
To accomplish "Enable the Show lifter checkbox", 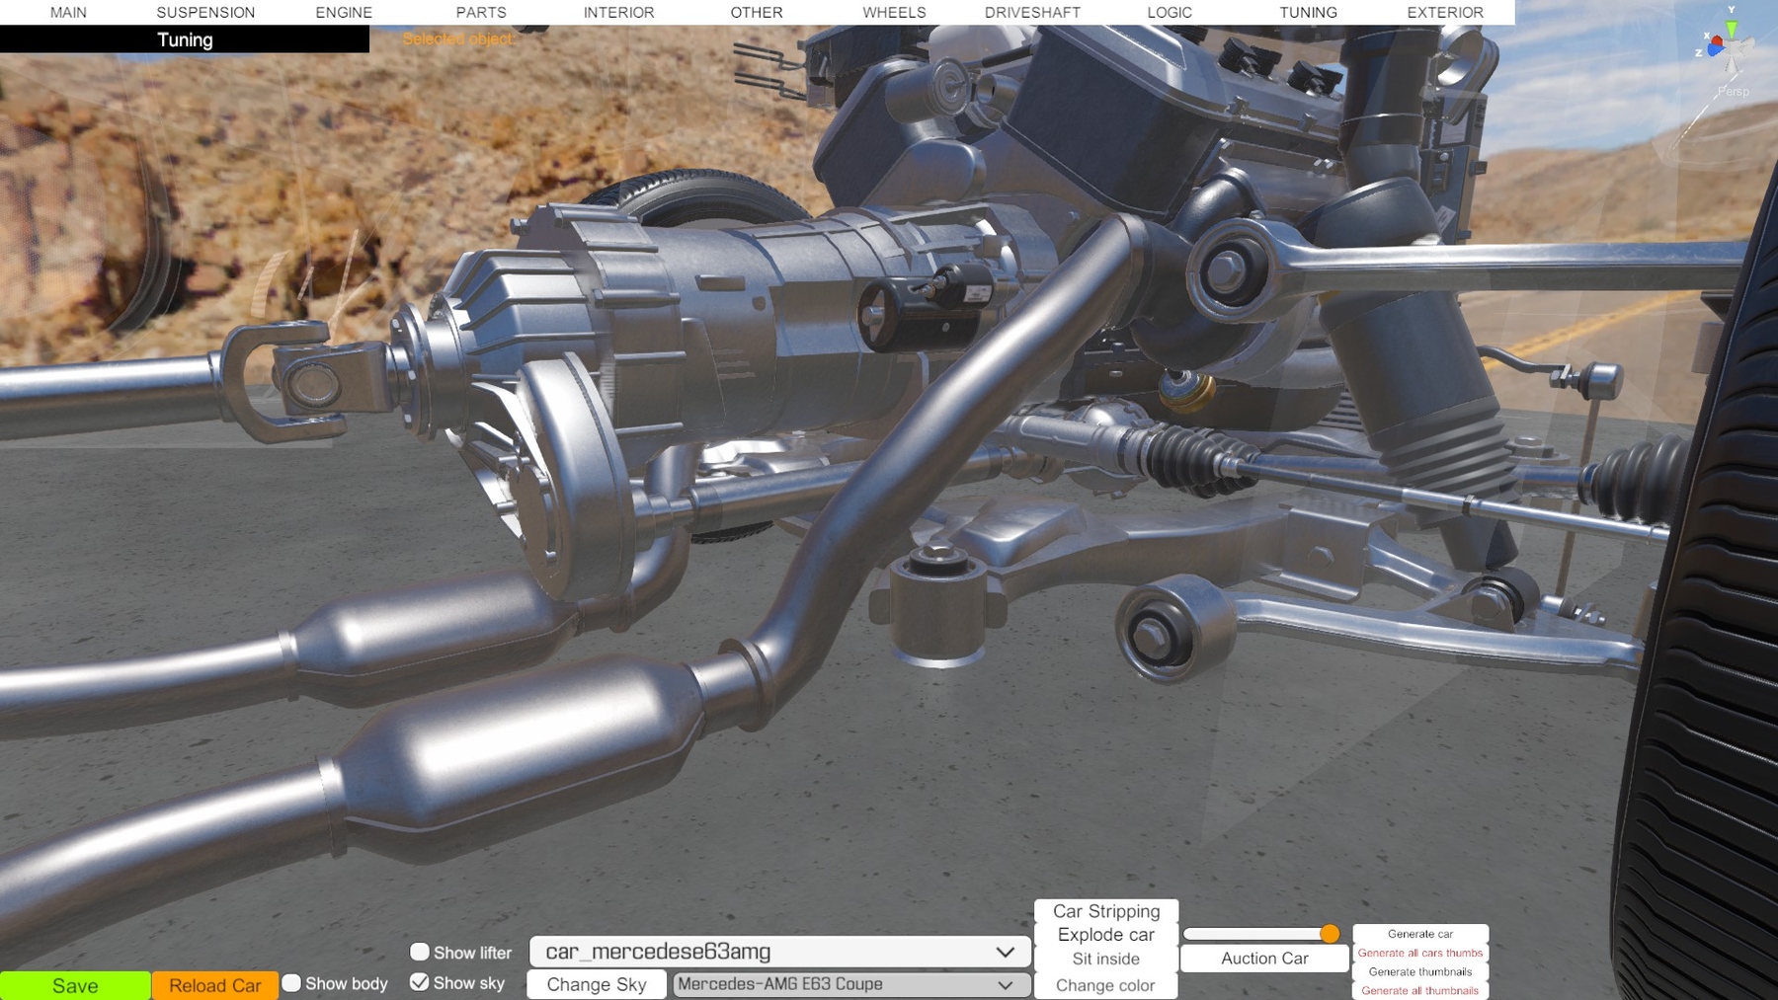I will tap(420, 952).
